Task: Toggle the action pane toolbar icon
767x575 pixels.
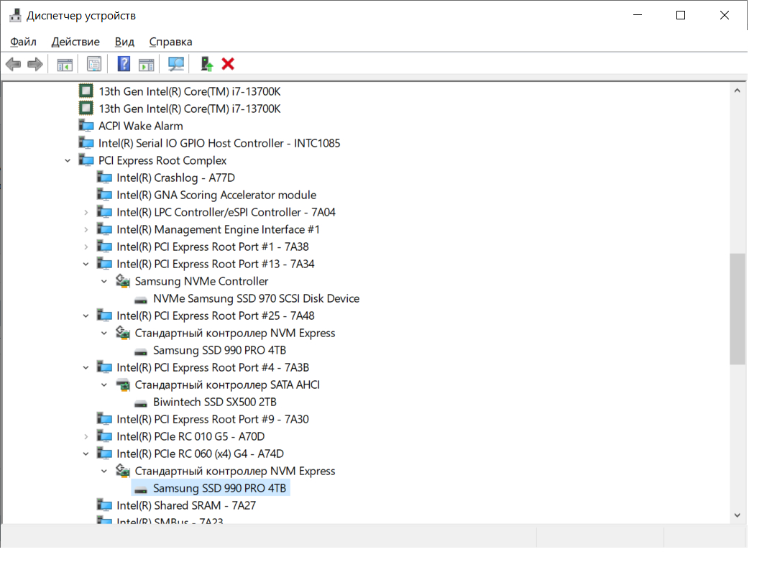Action: click(146, 64)
